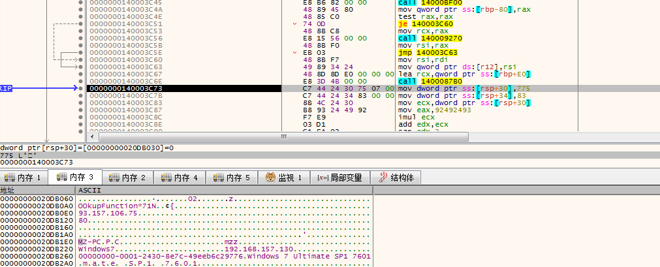Screen dimensions: 660x267
Task: Click dump text '93.157.106.75'
Action: click(108, 213)
